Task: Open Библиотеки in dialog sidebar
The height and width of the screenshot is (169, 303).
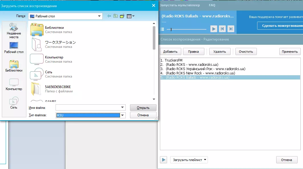Action: (x=14, y=66)
